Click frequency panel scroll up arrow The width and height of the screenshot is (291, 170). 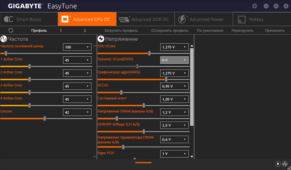[x=95, y=46]
